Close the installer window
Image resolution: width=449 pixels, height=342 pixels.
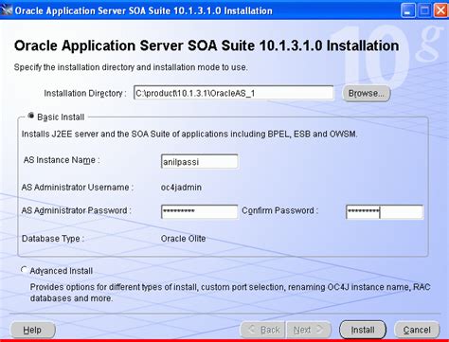click(x=440, y=10)
